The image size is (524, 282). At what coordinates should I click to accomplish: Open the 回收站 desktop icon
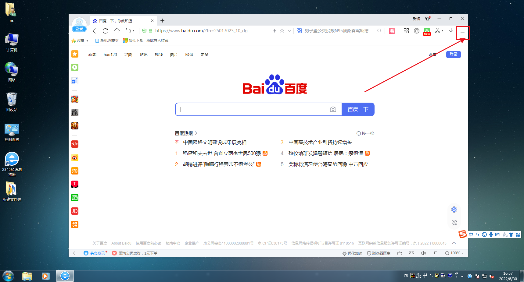(x=12, y=102)
